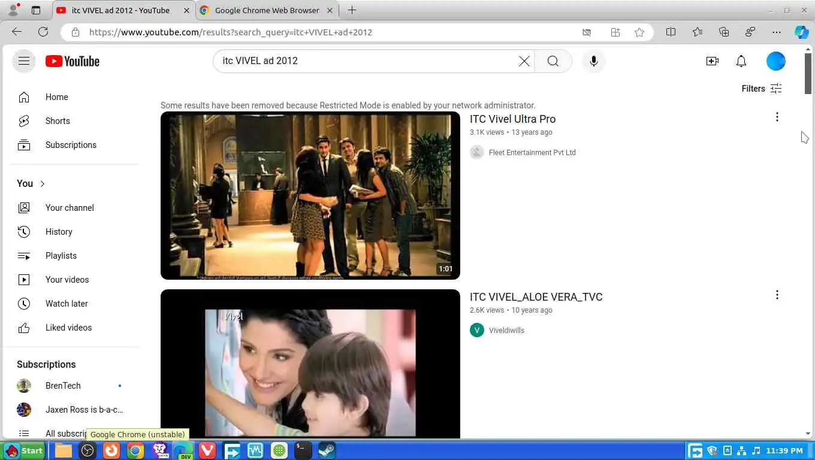The image size is (815, 460).
Task: Start voice search with the microphone
Action: point(593,61)
